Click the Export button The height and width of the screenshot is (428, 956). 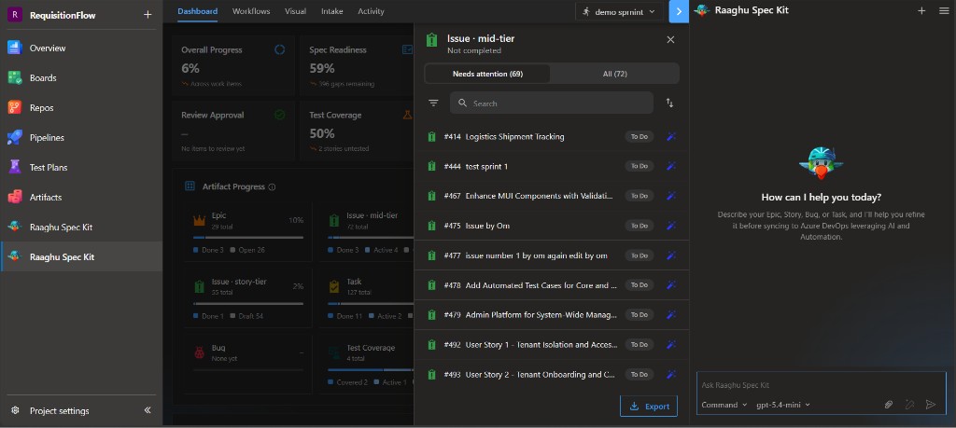click(649, 406)
